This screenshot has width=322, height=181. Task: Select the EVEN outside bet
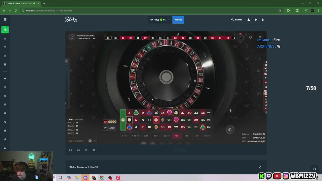(x=146, y=136)
